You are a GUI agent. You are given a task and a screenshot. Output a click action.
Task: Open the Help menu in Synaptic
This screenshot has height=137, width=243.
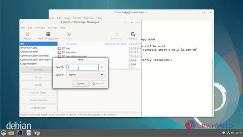click(63, 28)
